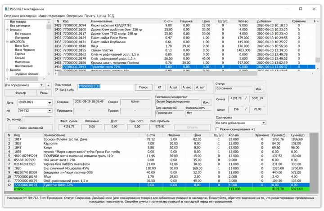Click the КТ button
Screen dimensions: 324x211
[160, 87]
